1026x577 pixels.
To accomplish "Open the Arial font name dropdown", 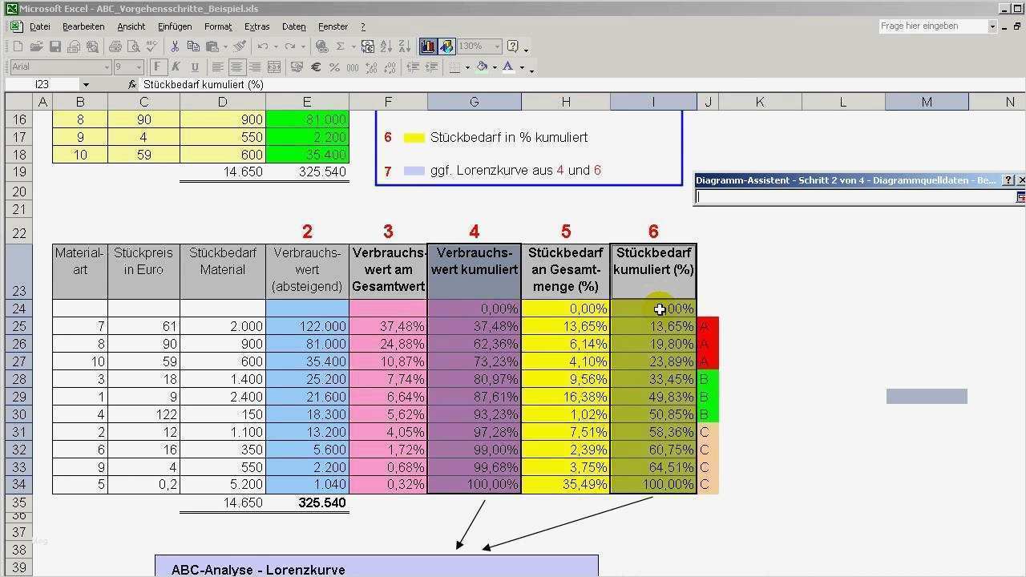I will (106, 67).
